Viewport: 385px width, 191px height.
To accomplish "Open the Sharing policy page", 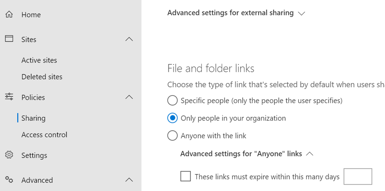I will 33,118.
